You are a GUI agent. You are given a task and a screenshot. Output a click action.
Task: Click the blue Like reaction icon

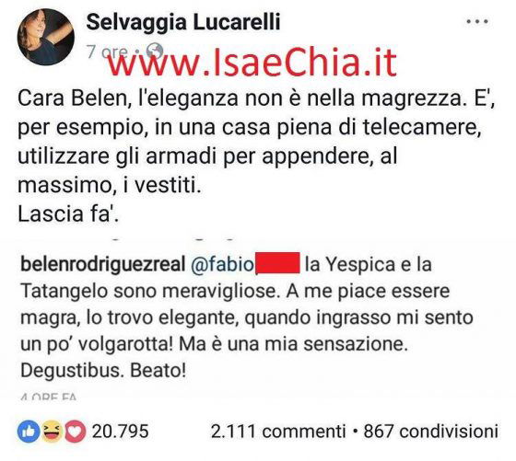click(29, 432)
